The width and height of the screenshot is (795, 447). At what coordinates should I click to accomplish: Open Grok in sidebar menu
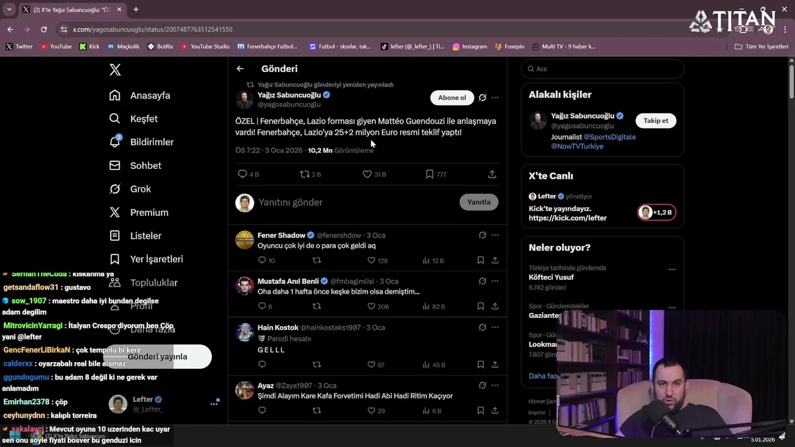pyautogui.click(x=130, y=189)
